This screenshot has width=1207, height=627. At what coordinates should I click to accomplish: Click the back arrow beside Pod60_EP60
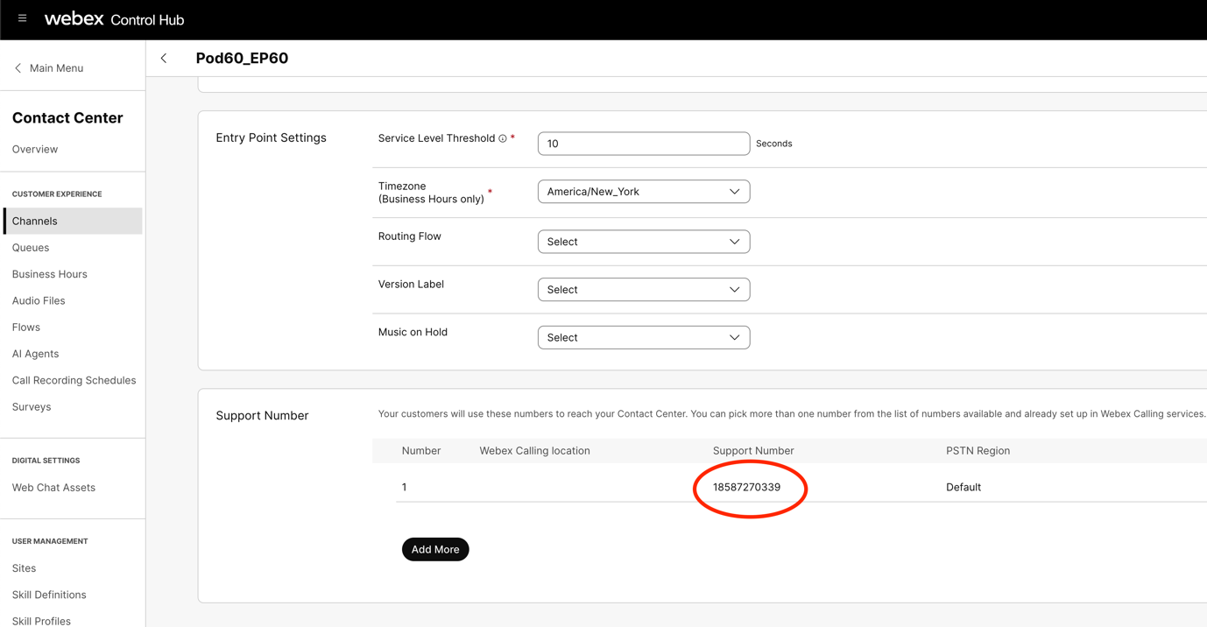pyautogui.click(x=164, y=59)
